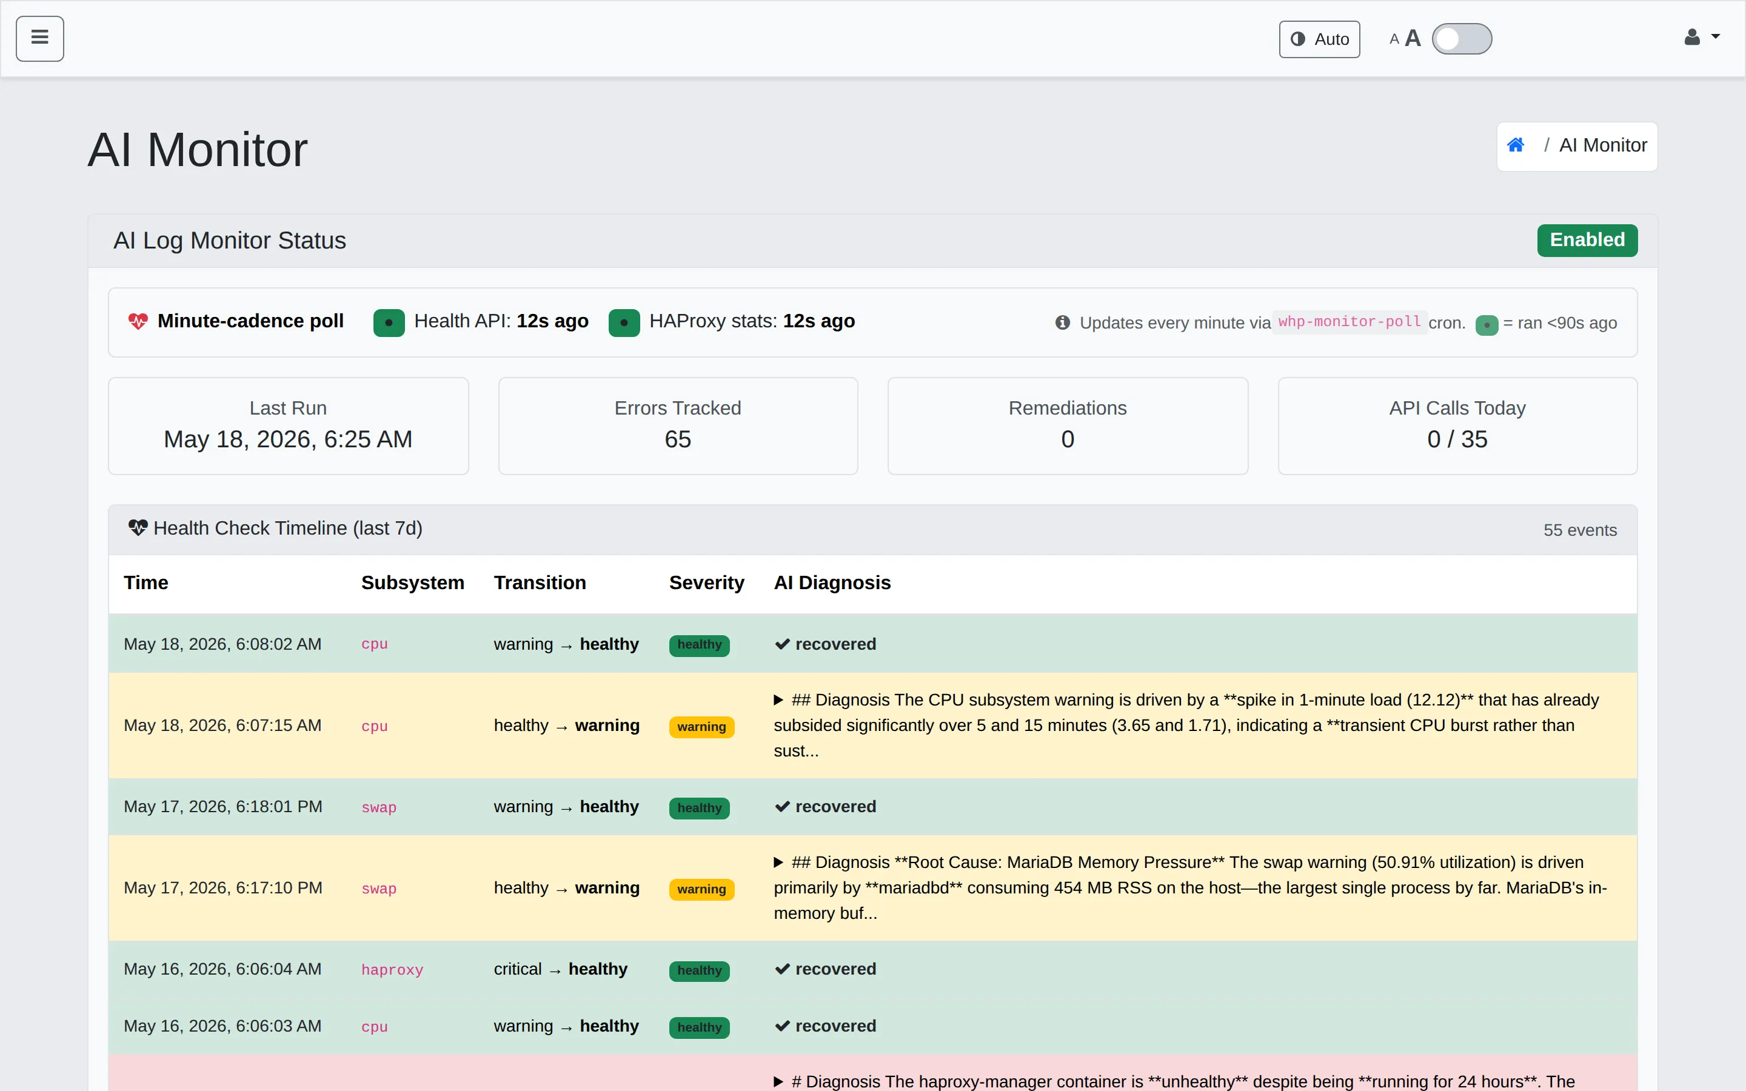This screenshot has height=1091, width=1746.
Task: Click the home breadcrumb icon
Action: (x=1516, y=145)
